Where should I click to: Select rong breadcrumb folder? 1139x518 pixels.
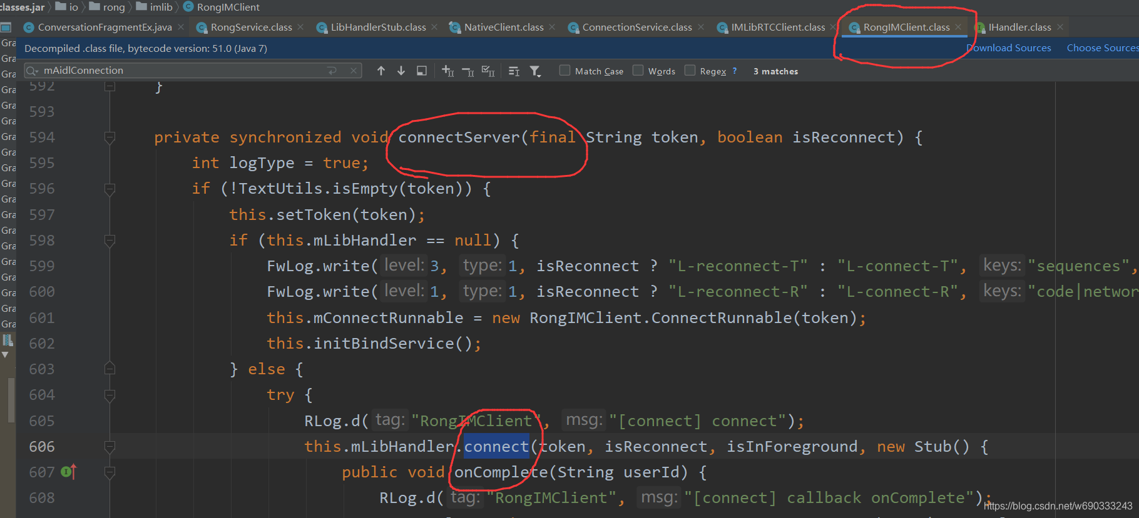pos(107,7)
